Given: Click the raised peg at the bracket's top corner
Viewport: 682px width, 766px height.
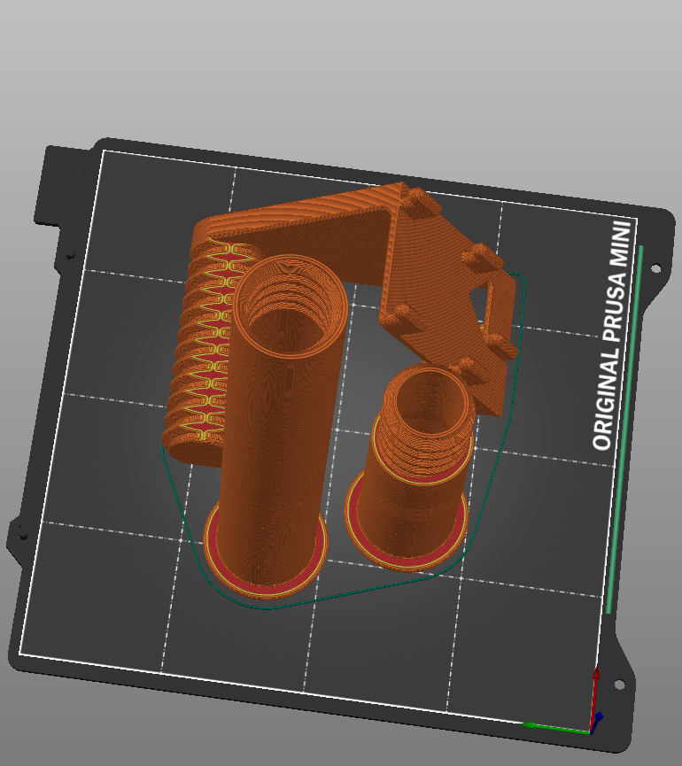Looking at the screenshot, I should [421, 200].
